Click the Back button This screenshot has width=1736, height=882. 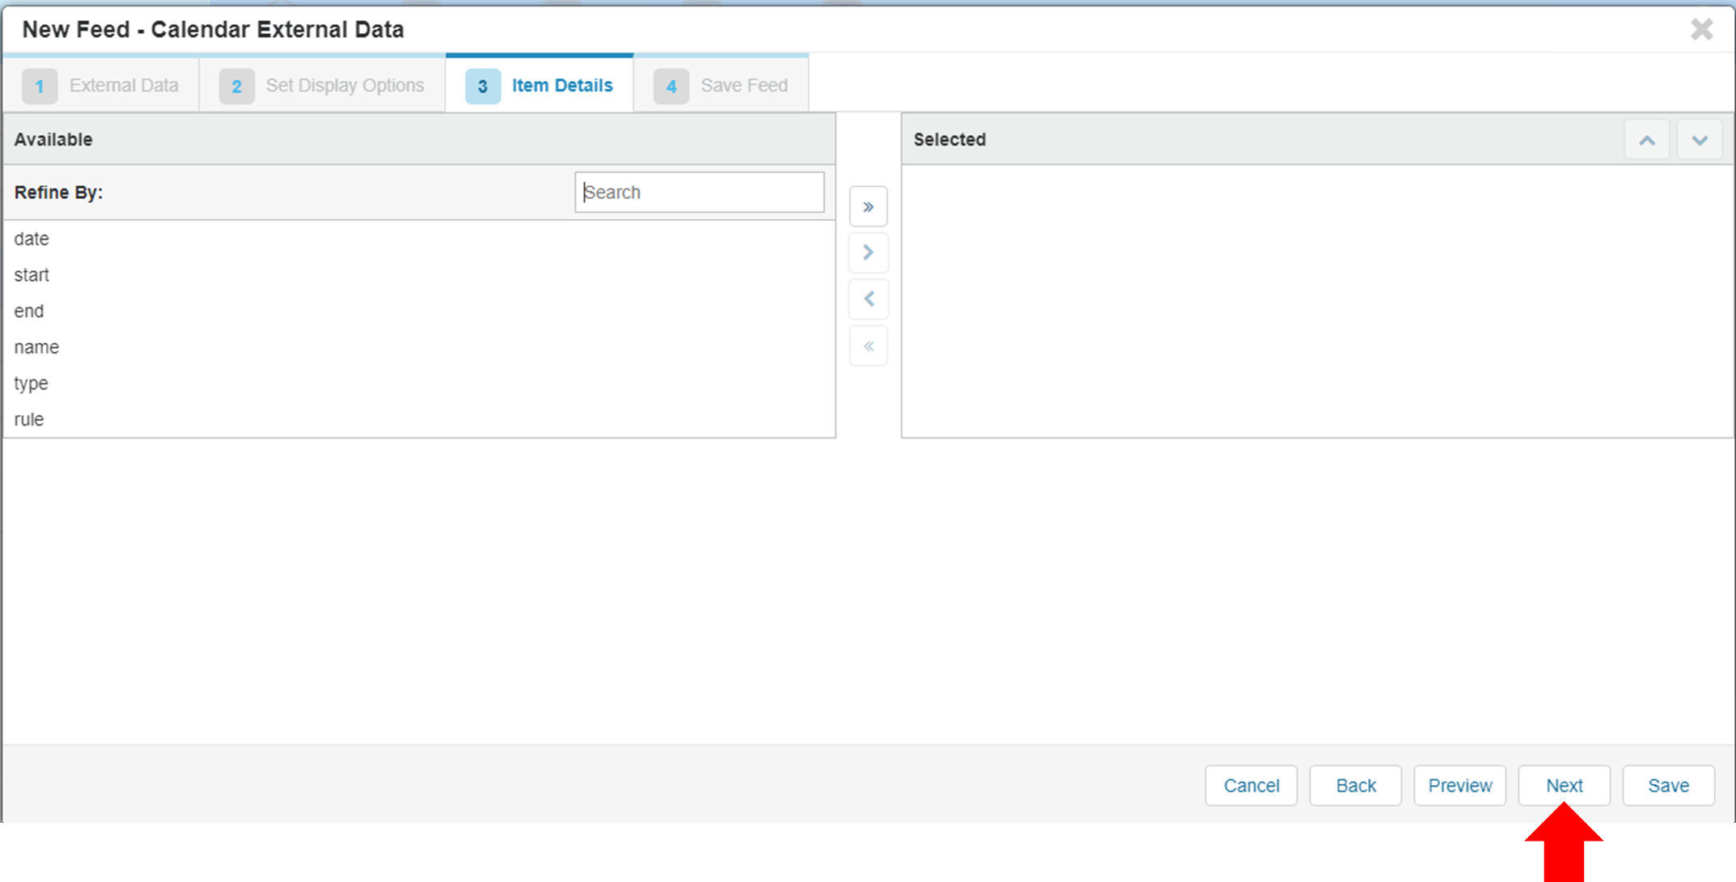(x=1355, y=785)
